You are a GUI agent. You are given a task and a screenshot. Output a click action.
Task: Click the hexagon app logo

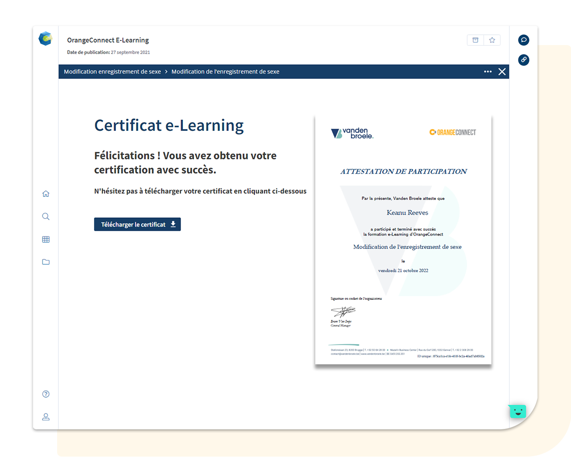coord(45,39)
